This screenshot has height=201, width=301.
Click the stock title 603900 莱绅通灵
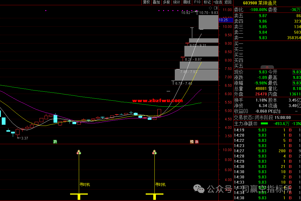260,3
